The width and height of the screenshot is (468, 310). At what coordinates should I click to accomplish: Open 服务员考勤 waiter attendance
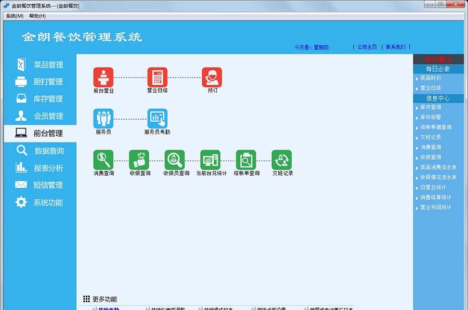(x=157, y=119)
